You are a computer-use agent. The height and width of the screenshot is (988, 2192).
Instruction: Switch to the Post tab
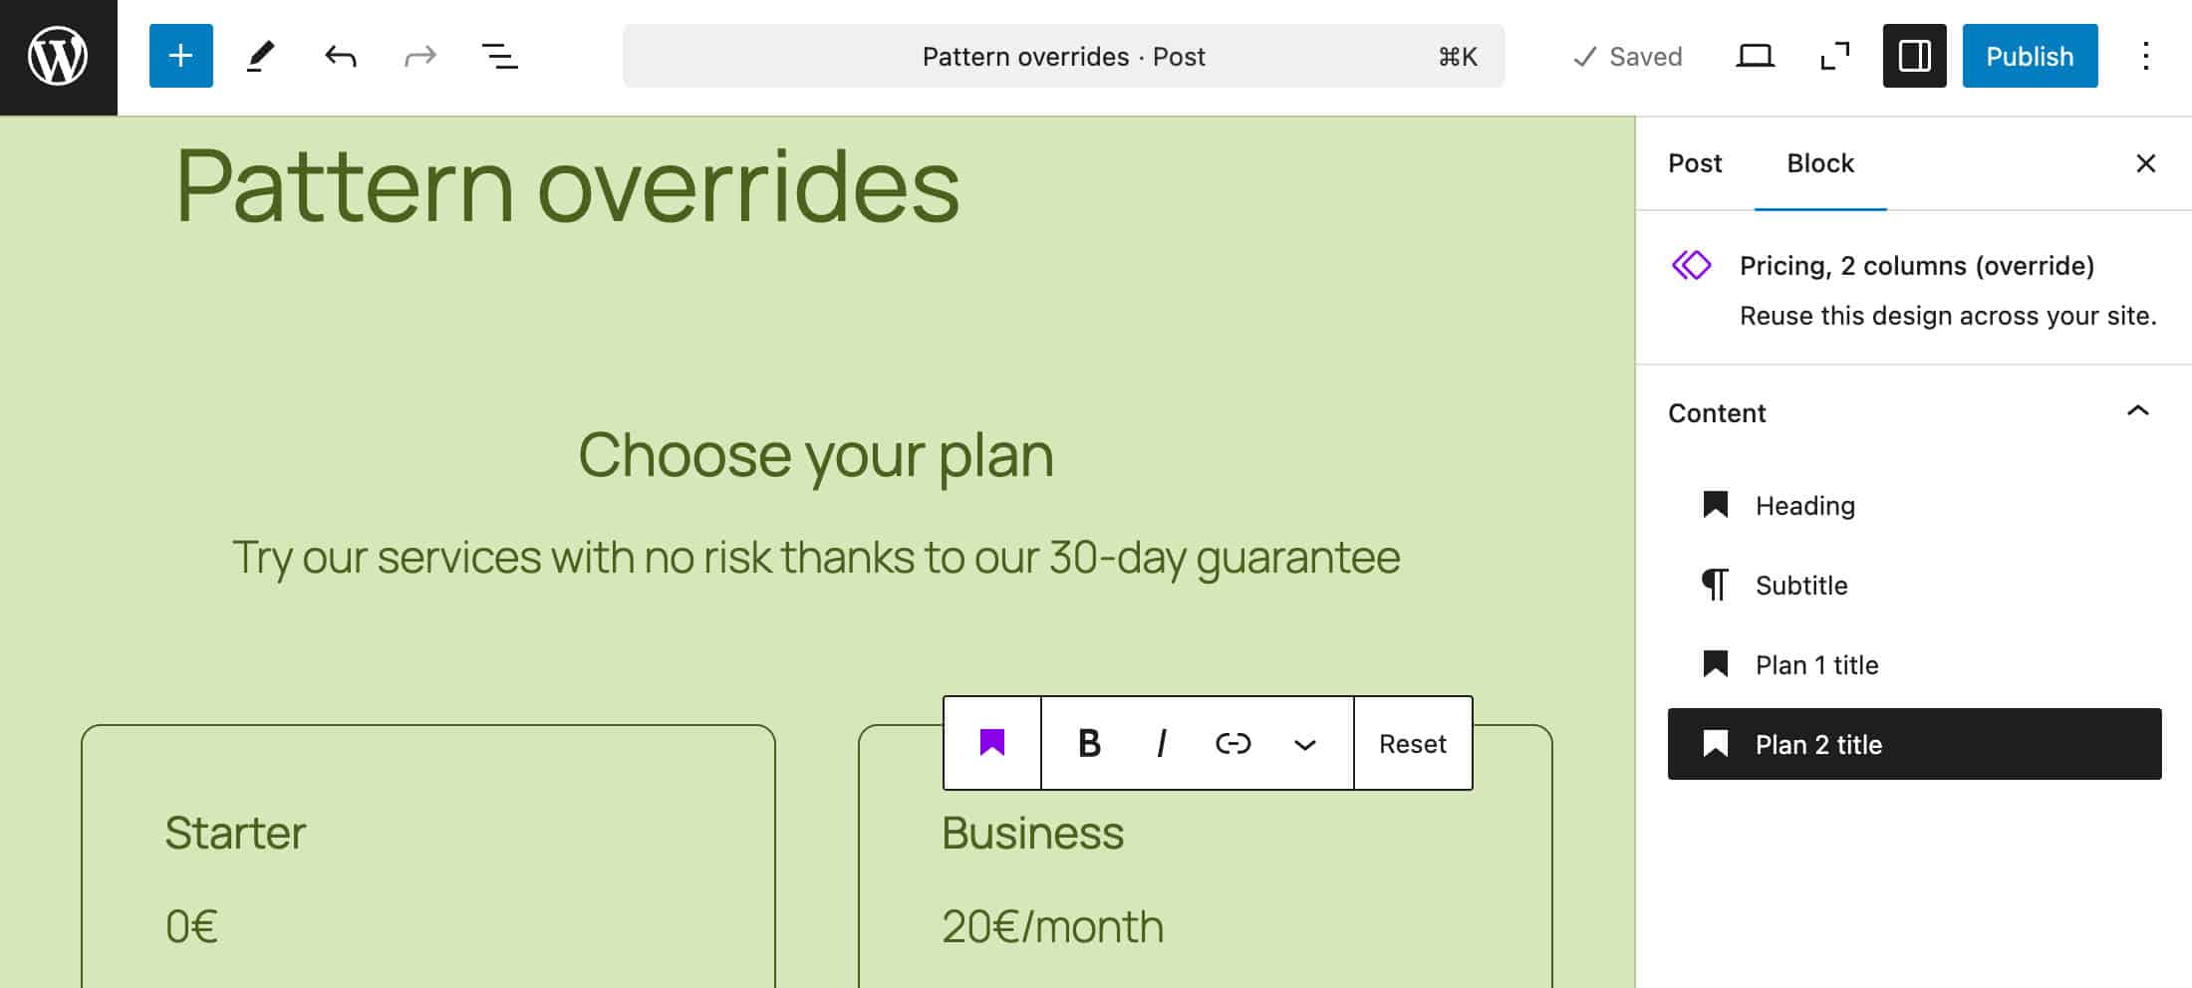pyautogui.click(x=1695, y=163)
